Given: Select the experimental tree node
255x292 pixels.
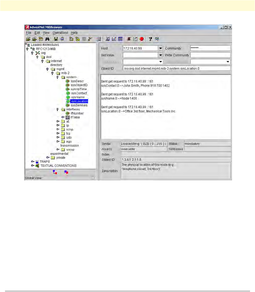Looking at the screenshot, I should (x=59, y=154).
